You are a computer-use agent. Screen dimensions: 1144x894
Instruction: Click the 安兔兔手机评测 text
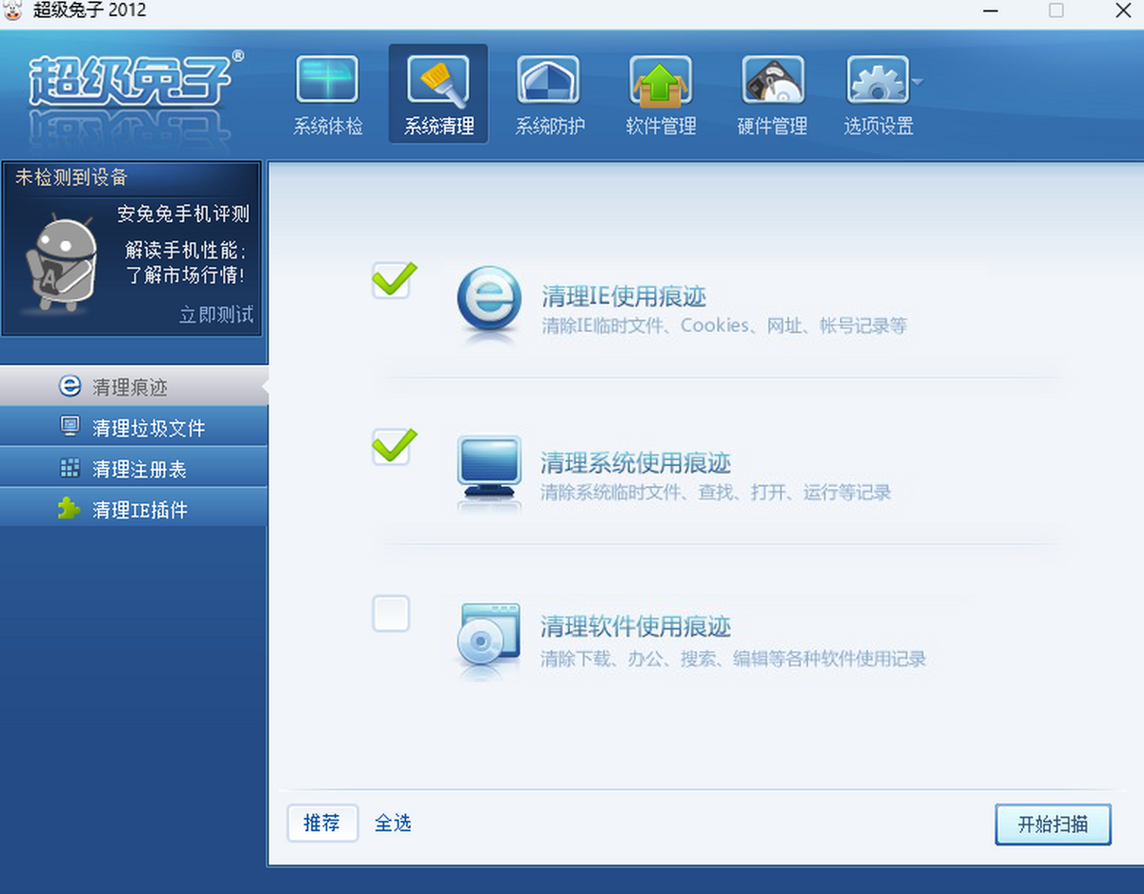[x=184, y=214]
